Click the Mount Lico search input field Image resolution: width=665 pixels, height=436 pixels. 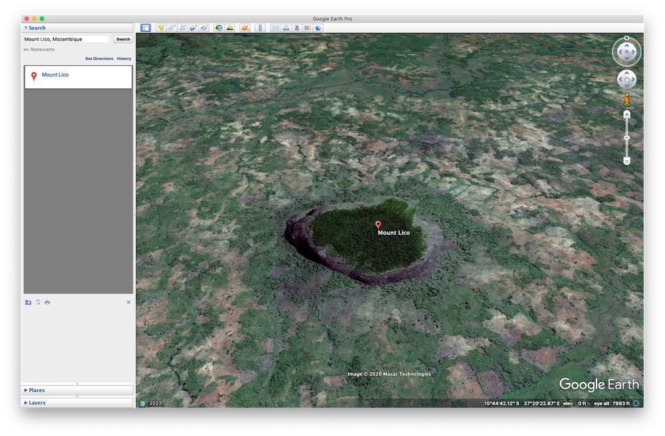point(66,39)
